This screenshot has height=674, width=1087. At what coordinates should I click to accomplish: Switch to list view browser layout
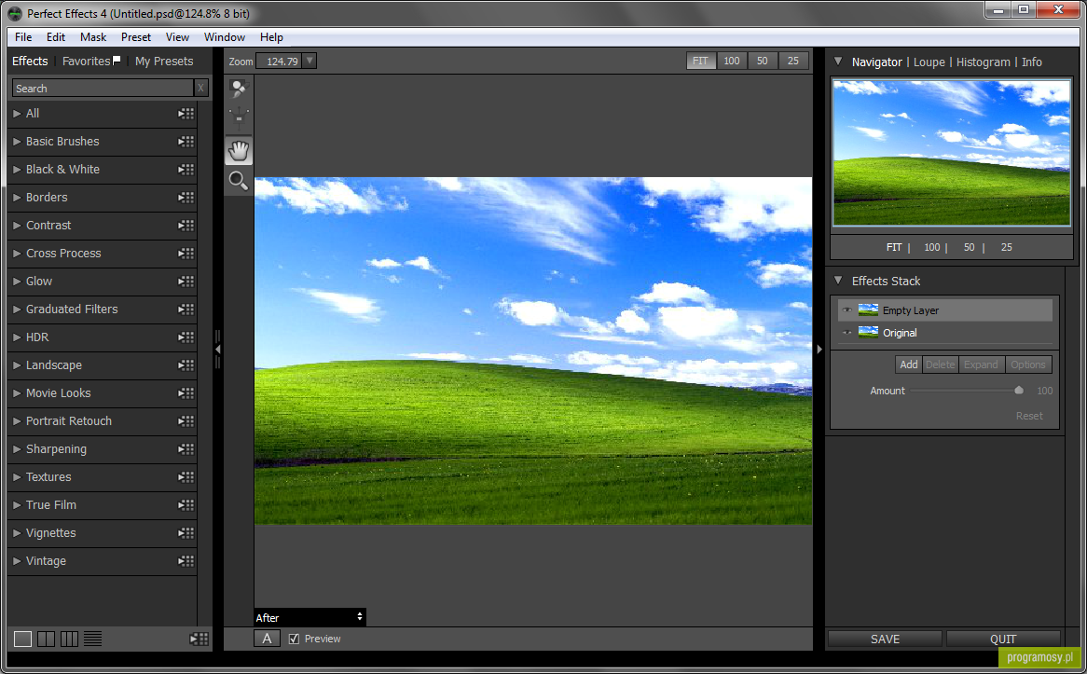pos(93,639)
